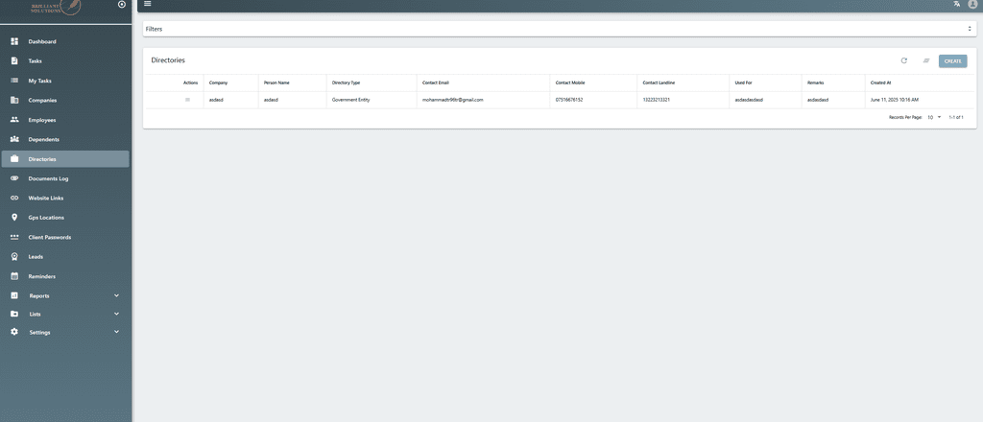Click mobile number 07516676152
Image resolution: width=983 pixels, height=422 pixels.
click(569, 100)
